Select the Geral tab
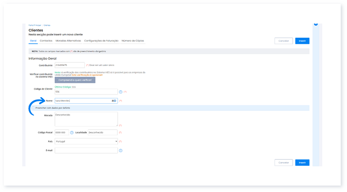The height and width of the screenshot is (192, 347). 33,41
